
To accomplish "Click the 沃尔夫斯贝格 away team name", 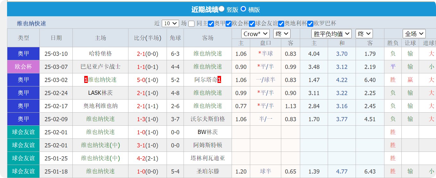I will [208, 119].
